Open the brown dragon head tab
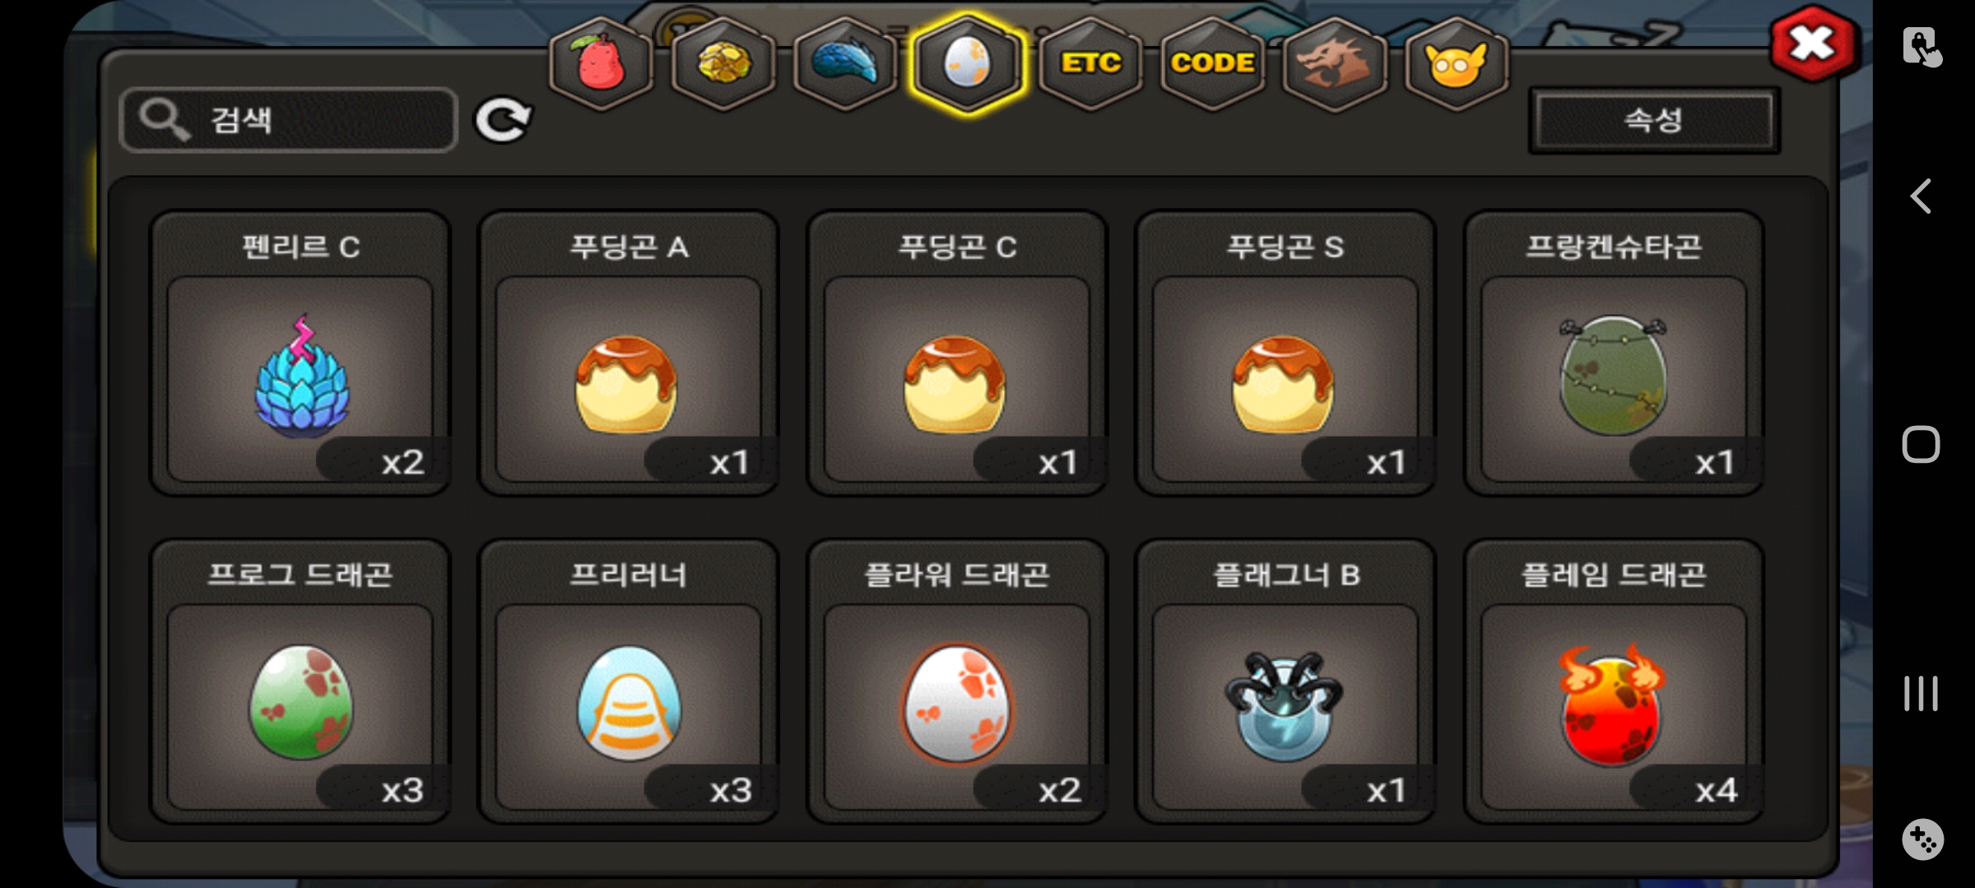This screenshot has height=888, width=1975. tap(1334, 62)
